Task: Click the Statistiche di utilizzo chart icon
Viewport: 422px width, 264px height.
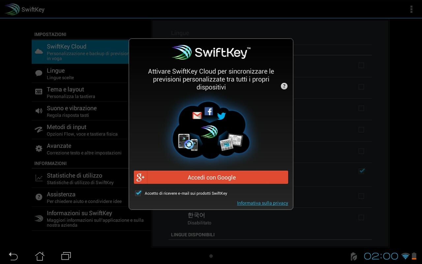Action: click(x=39, y=178)
